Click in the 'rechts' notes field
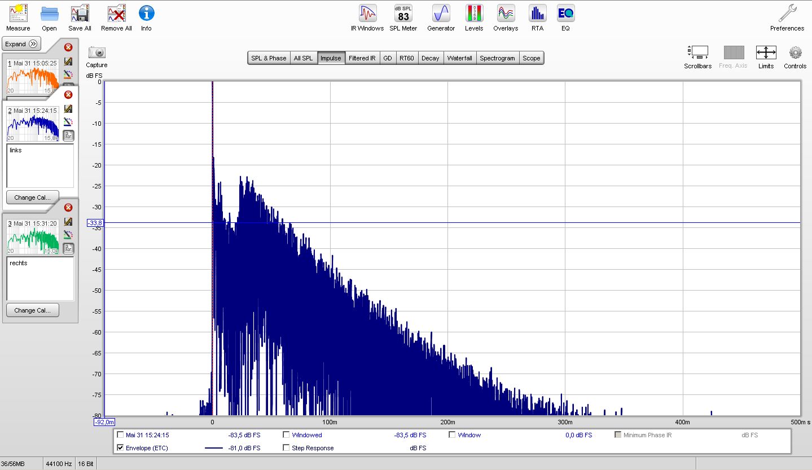812x470 pixels. point(40,279)
